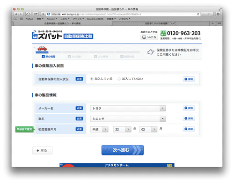Click the green free-dial phone icon
Screen dimensions: 234x183
tap(163, 33)
